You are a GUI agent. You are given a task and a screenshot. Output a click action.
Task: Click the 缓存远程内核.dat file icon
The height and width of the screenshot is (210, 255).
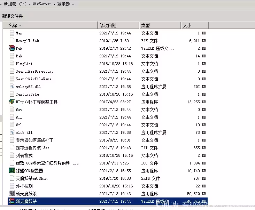[12, 147]
